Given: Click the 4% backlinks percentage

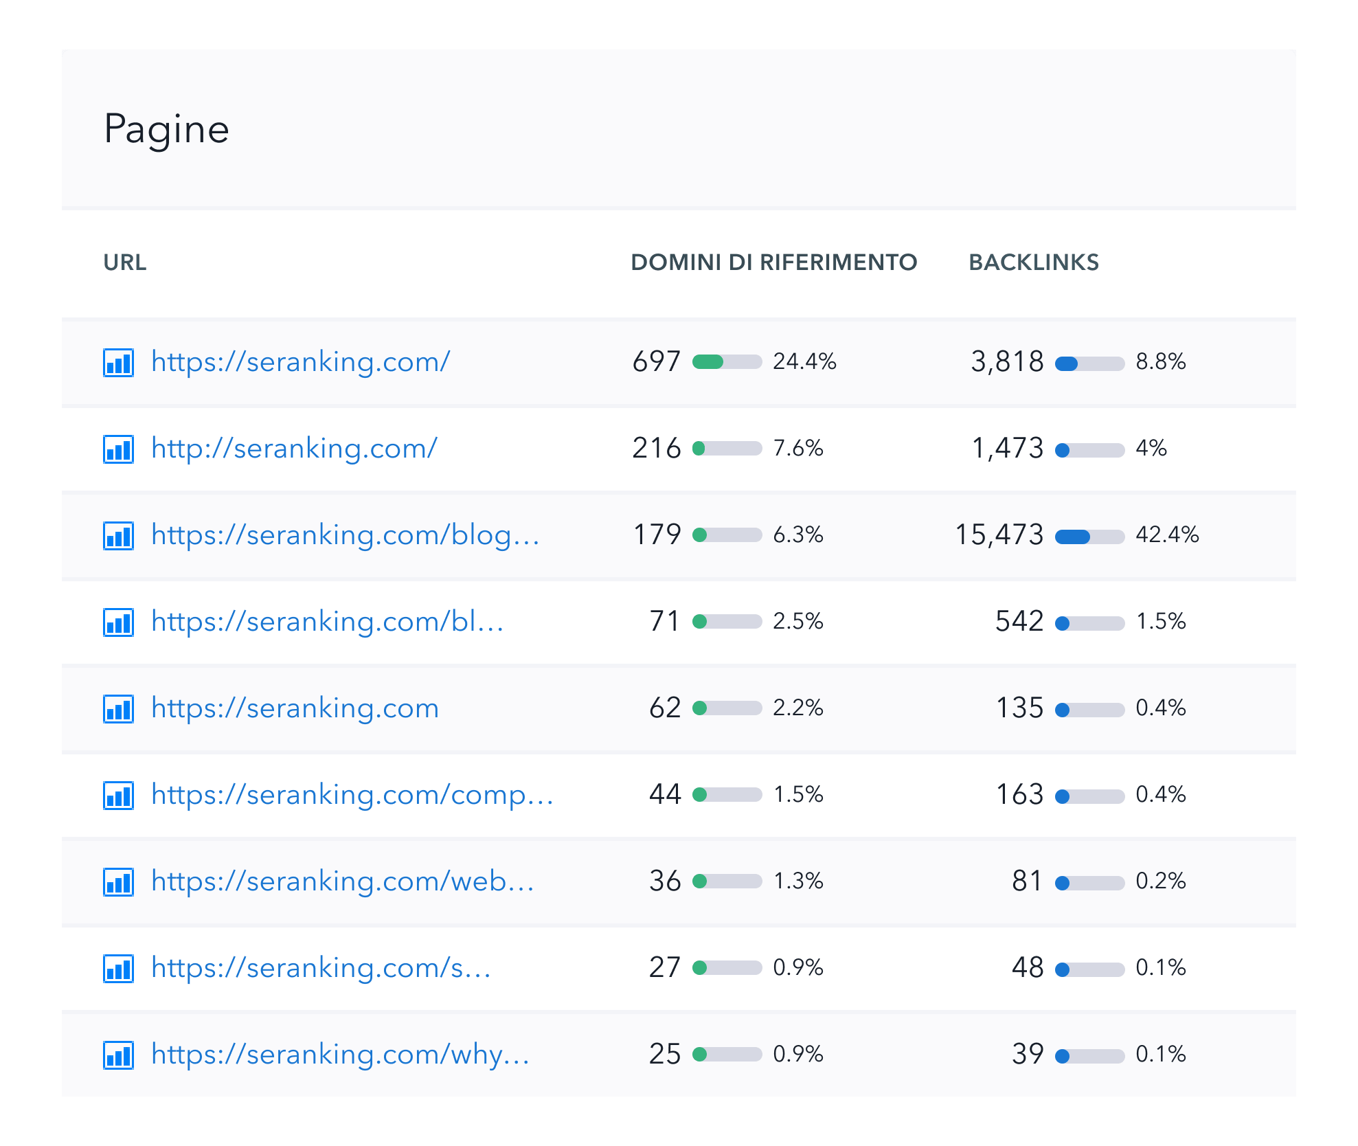Looking at the screenshot, I should pyautogui.click(x=1151, y=449).
